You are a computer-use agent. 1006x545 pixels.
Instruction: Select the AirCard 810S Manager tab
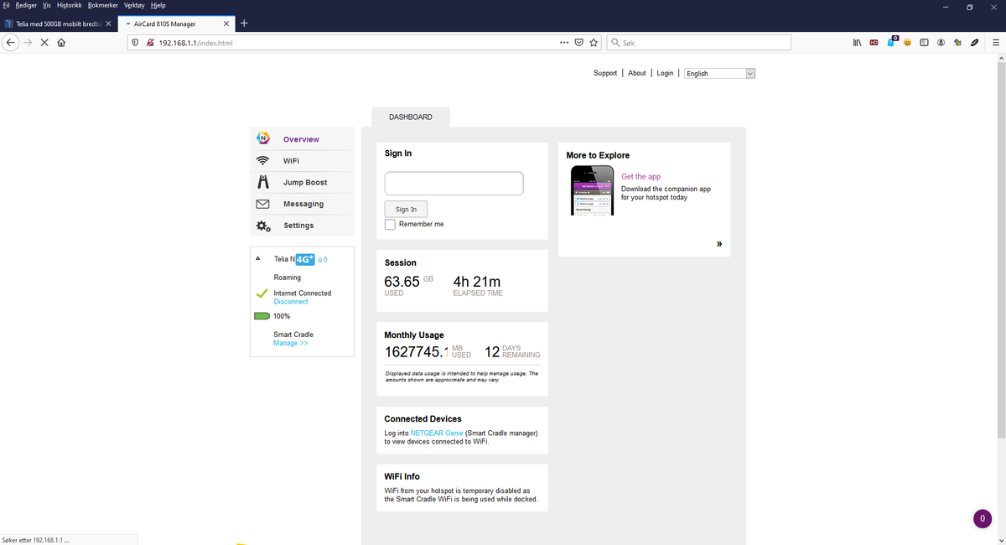click(x=177, y=23)
